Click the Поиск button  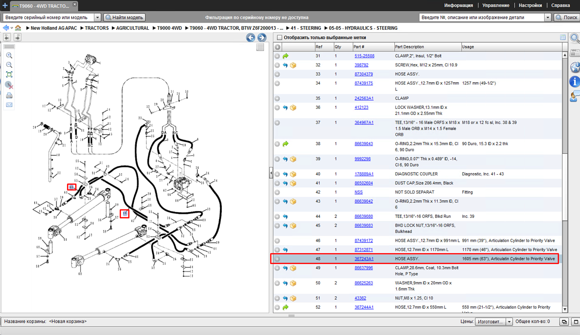click(x=567, y=17)
